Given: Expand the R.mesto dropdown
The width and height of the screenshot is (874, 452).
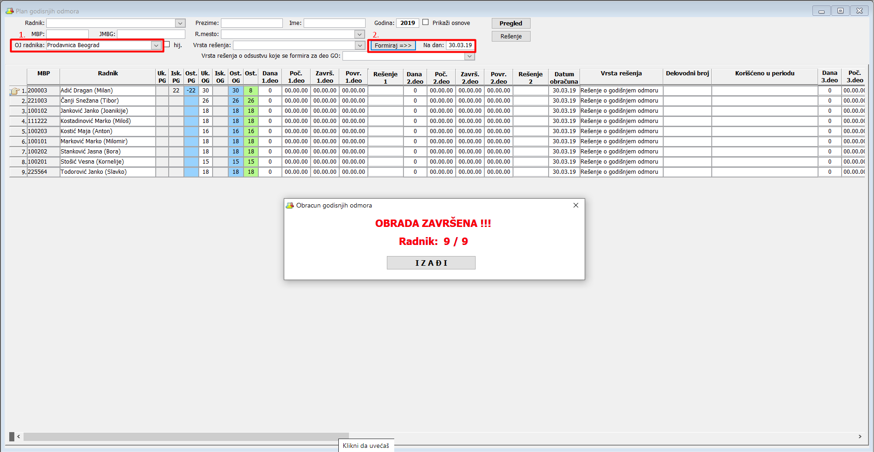Looking at the screenshot, I should (x=360, y=34).
